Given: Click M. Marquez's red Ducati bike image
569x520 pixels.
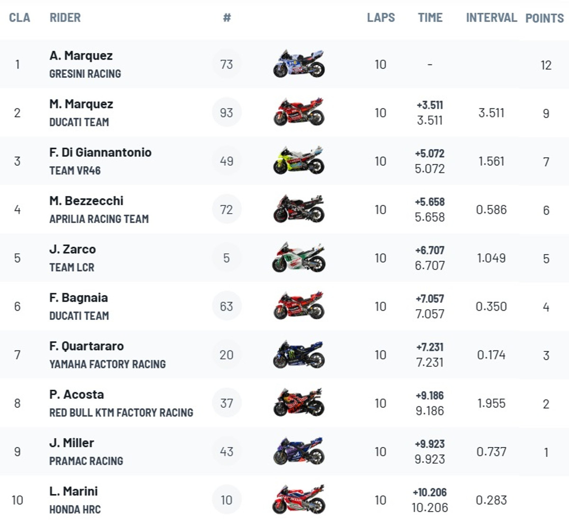Looking at the screenshot, I should tap(299, 112).
